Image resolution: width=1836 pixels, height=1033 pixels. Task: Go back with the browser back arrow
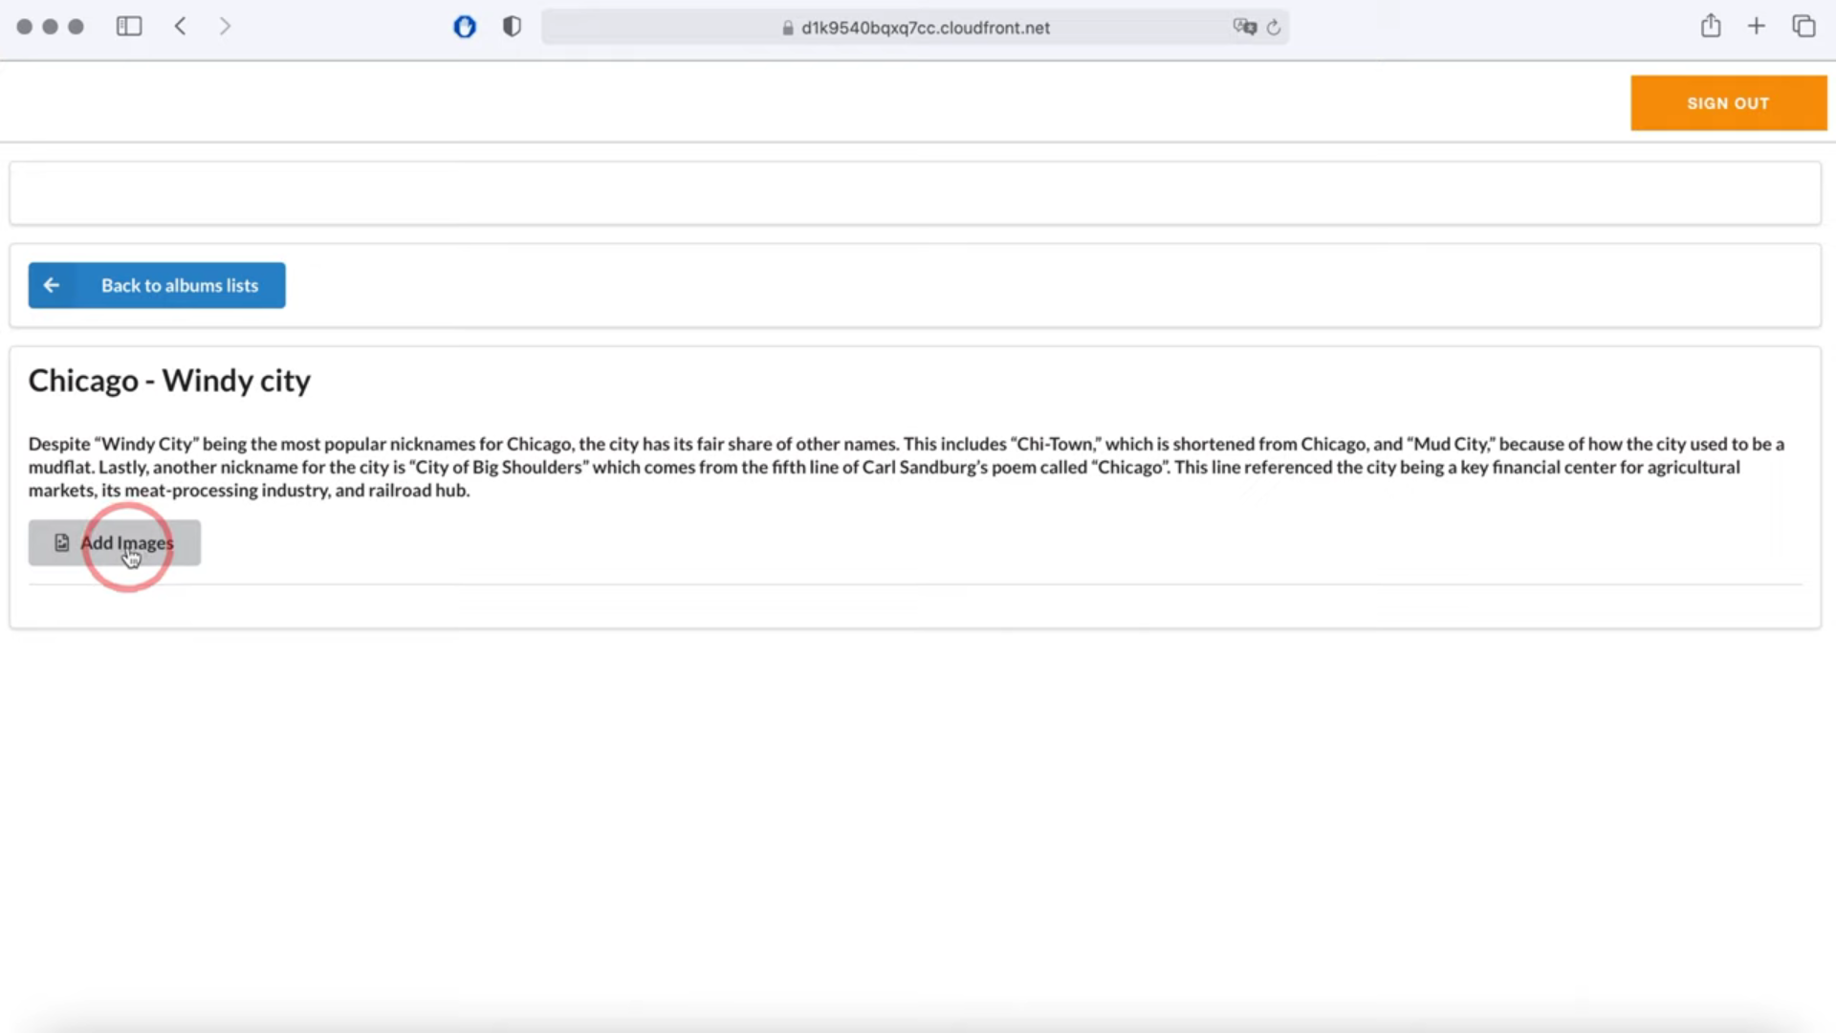(181, 27)
